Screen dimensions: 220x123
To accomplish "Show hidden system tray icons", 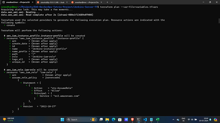I will coord(173,120).
